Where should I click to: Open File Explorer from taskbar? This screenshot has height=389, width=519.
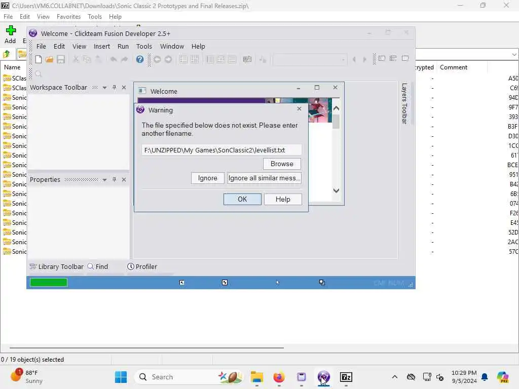click(257, 377)
